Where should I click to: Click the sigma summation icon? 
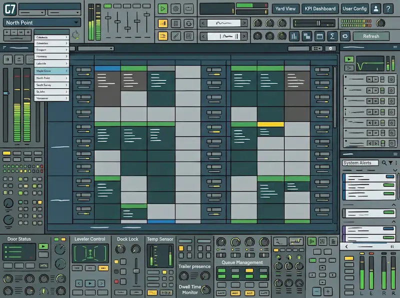[332, 36]
